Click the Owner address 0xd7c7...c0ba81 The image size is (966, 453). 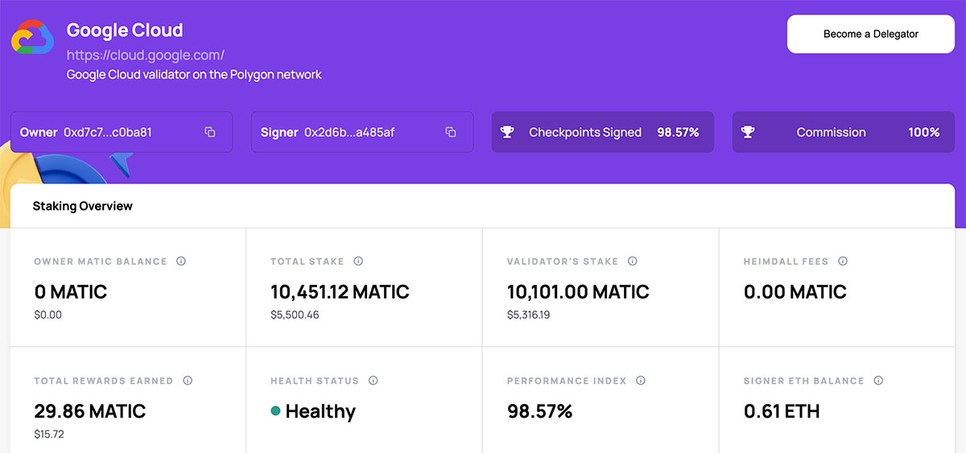coord(108,132)
